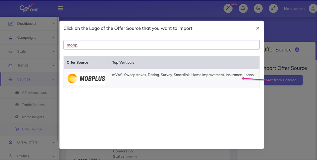Open the magic wand NEW feature
Image resolution: width=317 pixels, height=160 pixels.
tap(228, 9)
